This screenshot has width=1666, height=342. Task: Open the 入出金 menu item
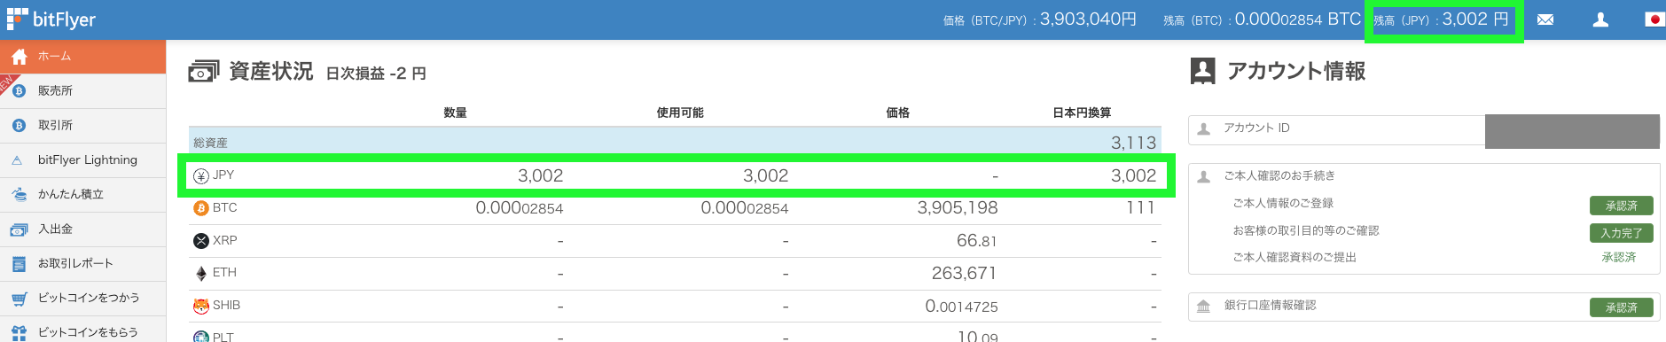pyautogui.click(x=82, y=229)
